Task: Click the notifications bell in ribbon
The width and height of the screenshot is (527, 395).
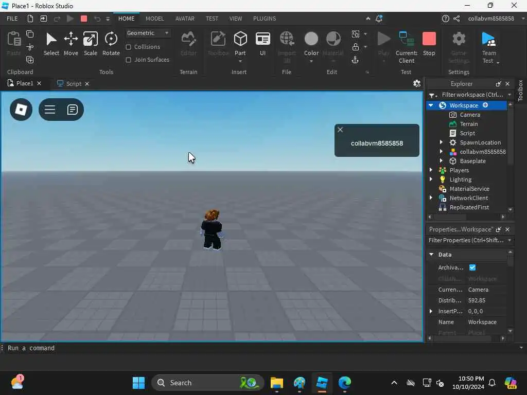Action: click(x=379, y=19)
